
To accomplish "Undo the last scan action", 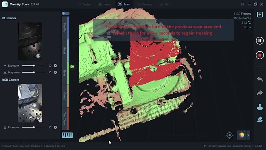I will 260,79.
